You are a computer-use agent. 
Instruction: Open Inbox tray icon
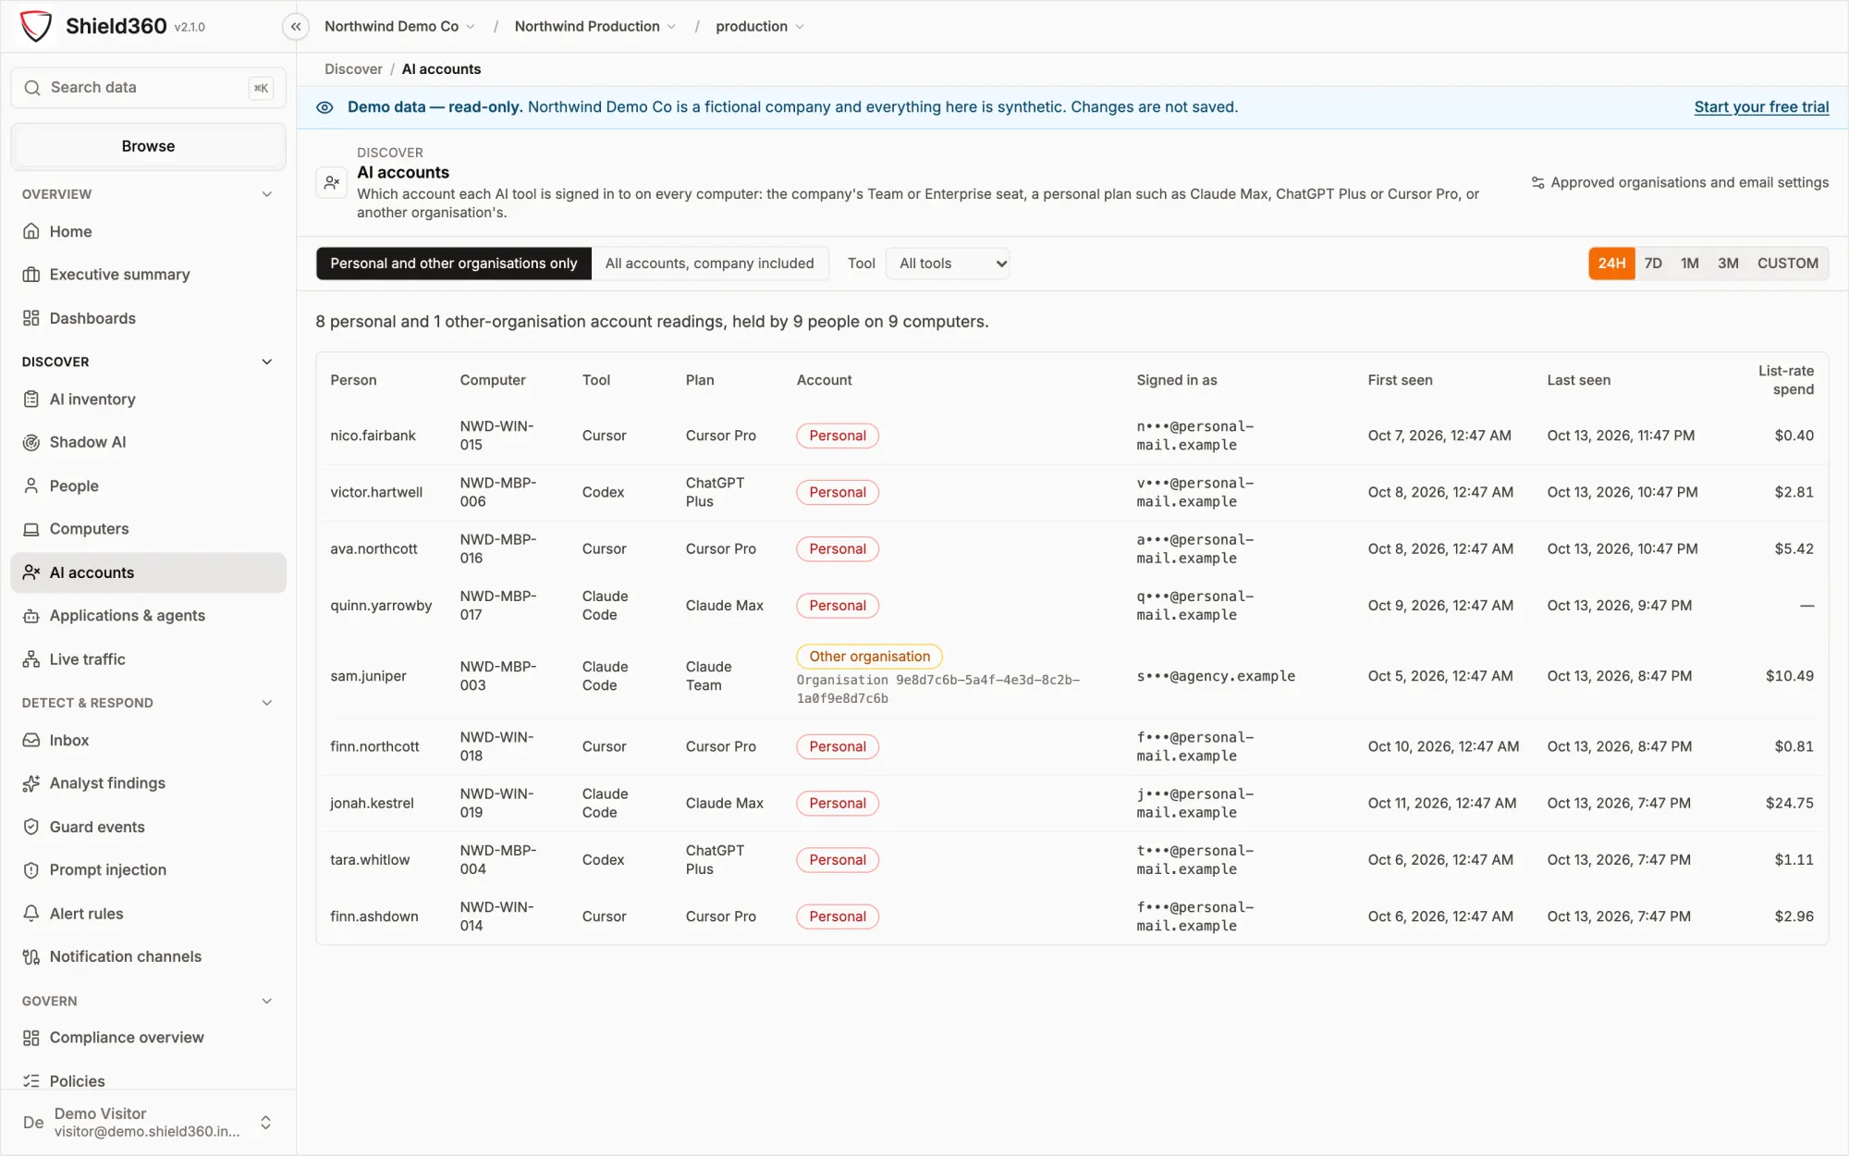click(31, 740)
